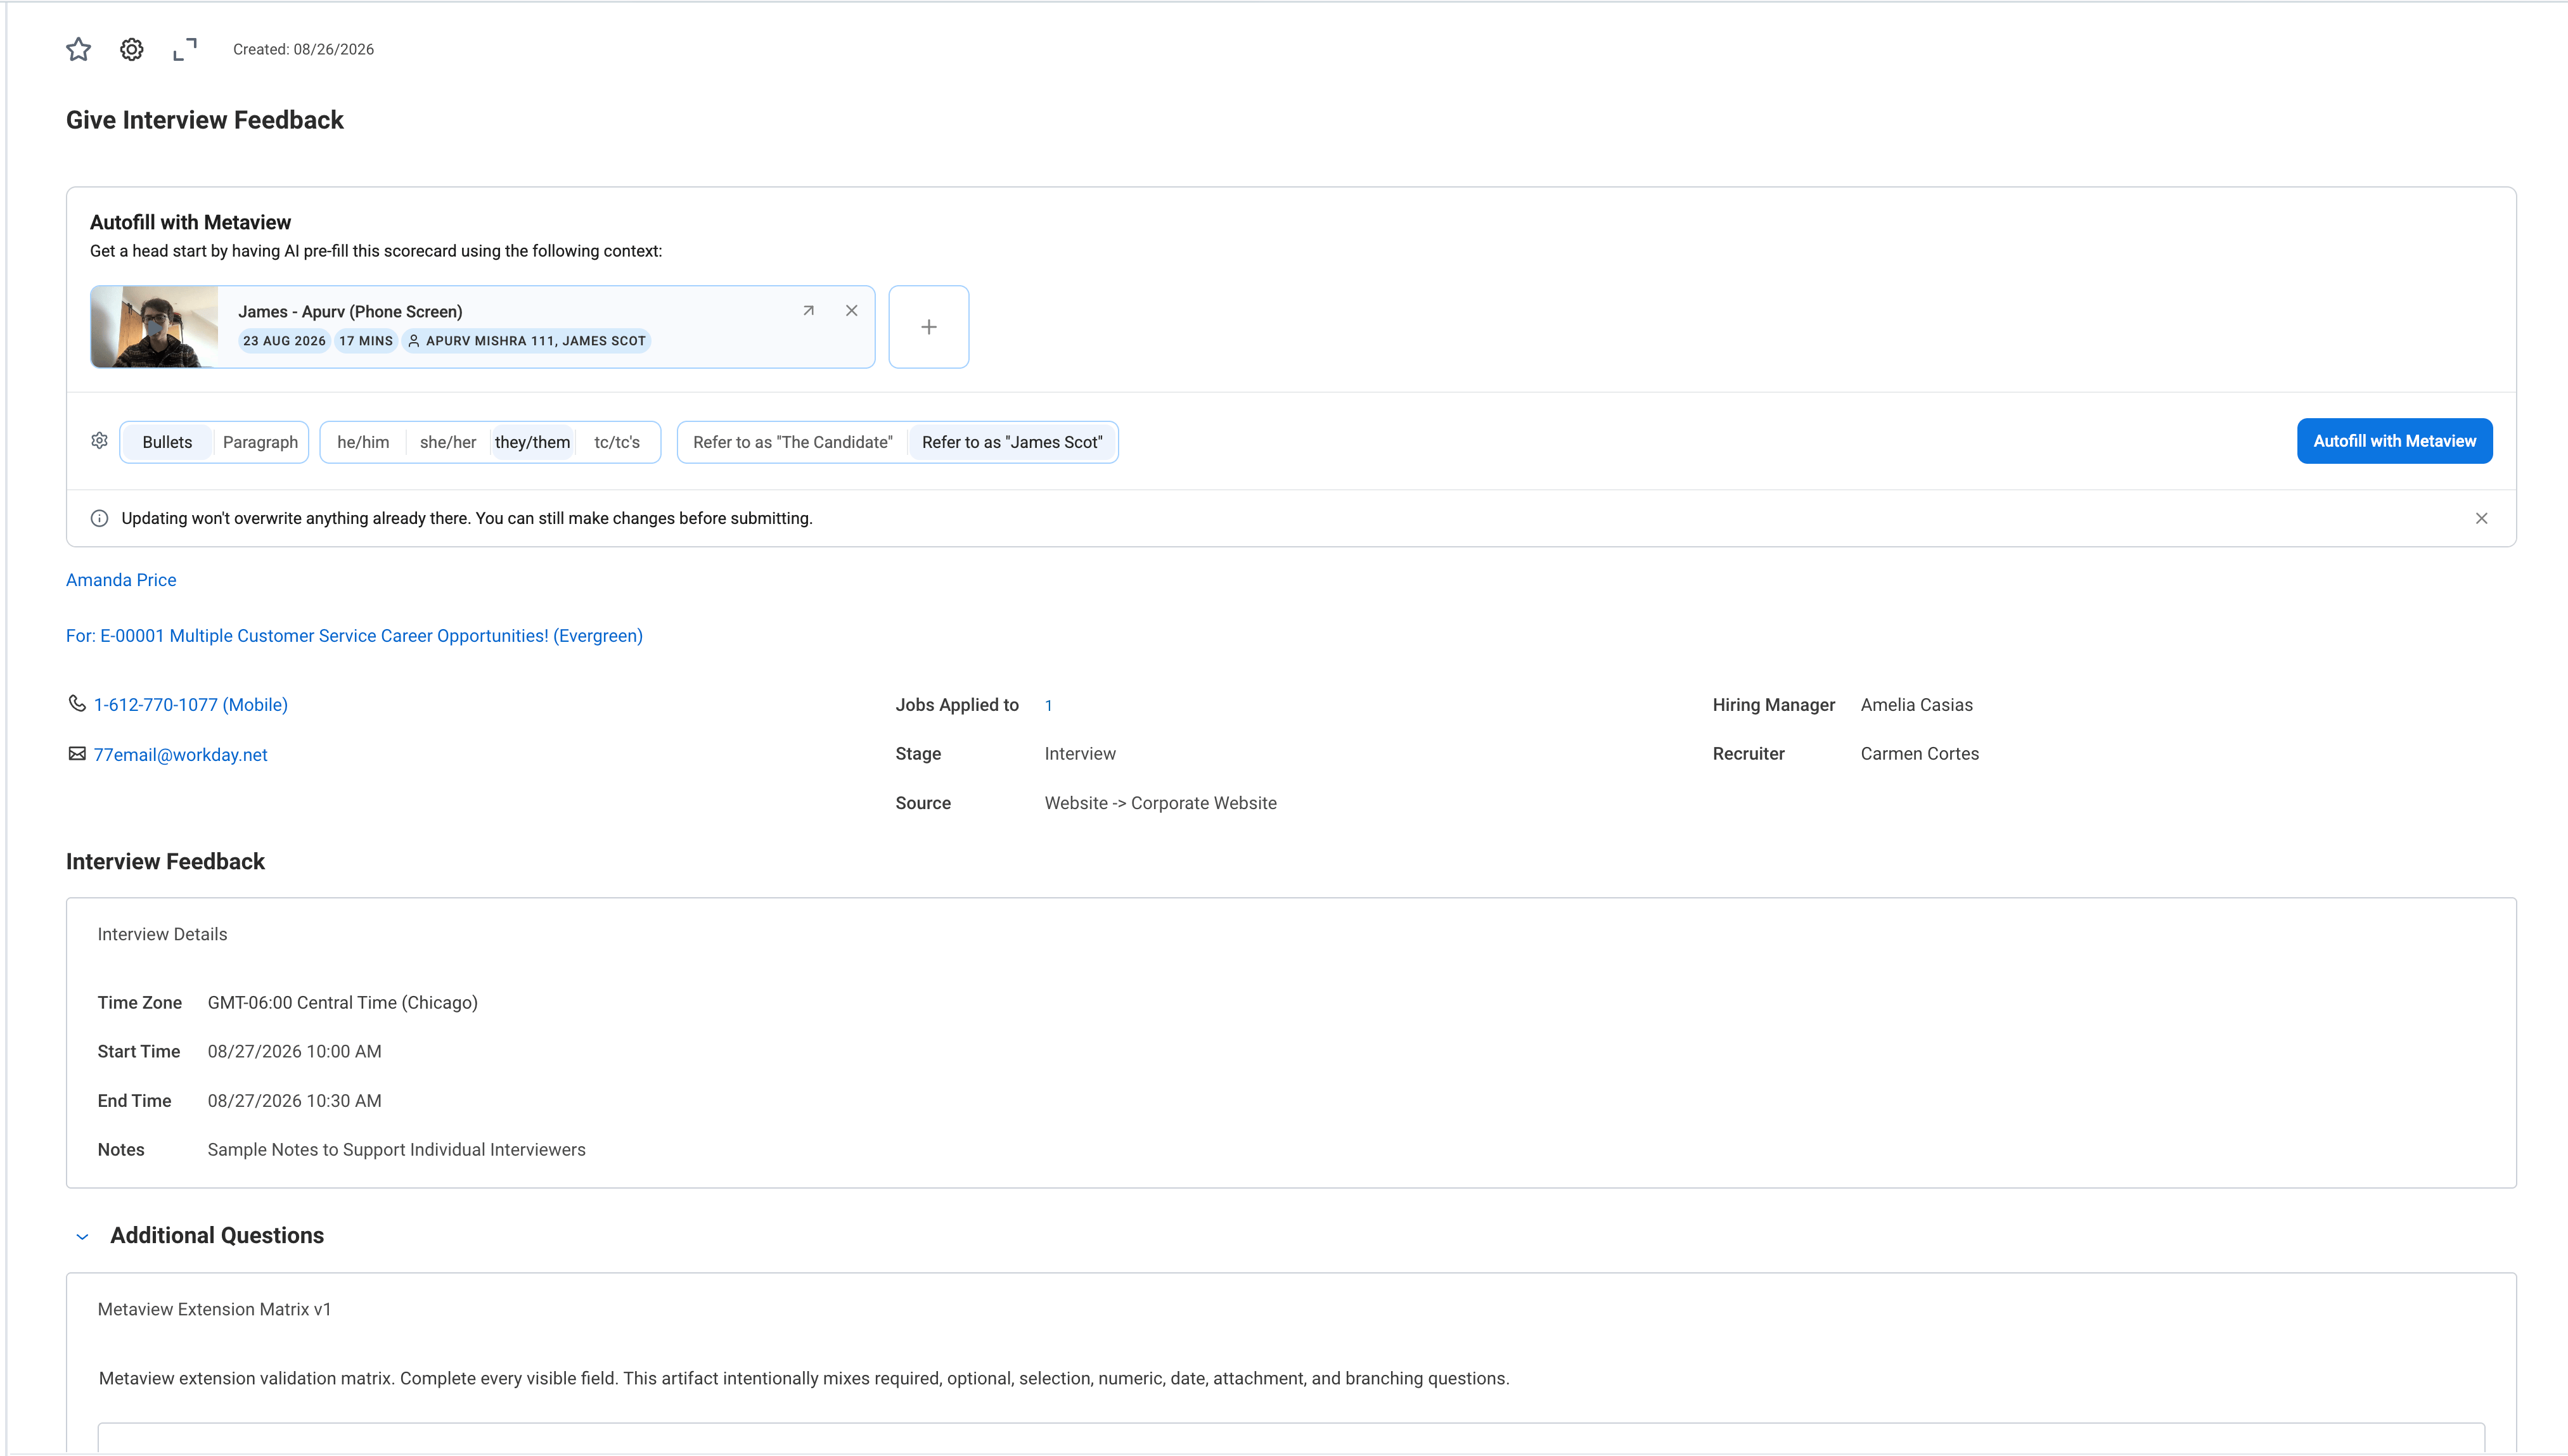Open Jobs Applied to count 1
The width and height of the screenshot is (2568, 1456).
[1048, 706]
